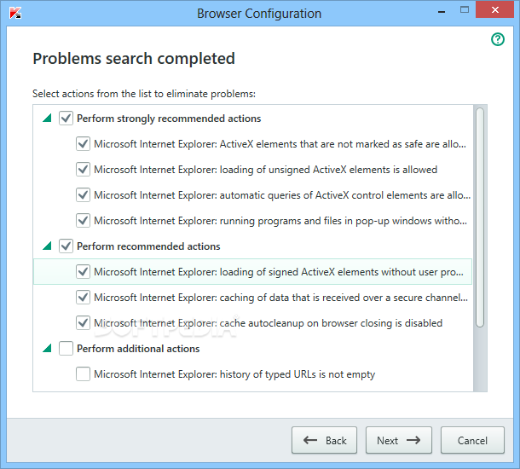Click the green help question mark icon
Screen dimensions: 520x469
coord(498,40)
